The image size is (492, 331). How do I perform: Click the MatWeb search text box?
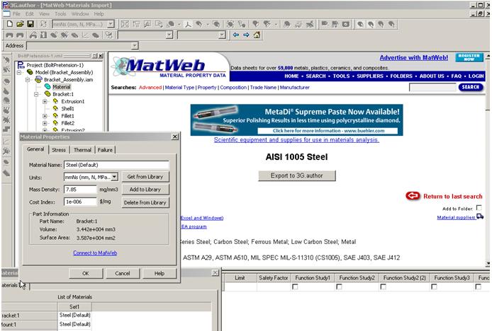432,88
